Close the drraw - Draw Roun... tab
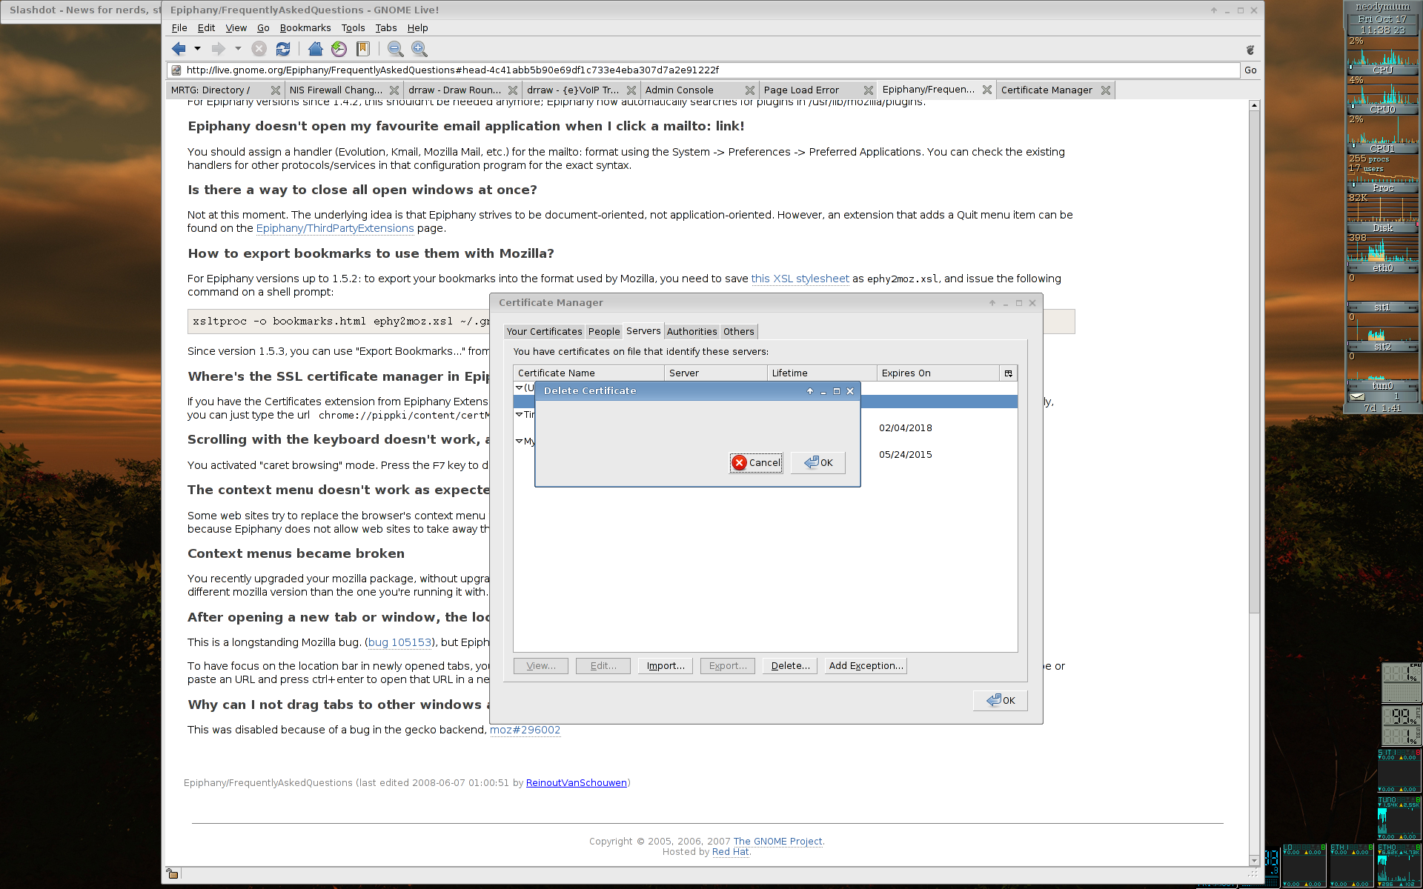Image resolution: width=1423 pixels, height=889 pixels. click(x=513, y=90)
